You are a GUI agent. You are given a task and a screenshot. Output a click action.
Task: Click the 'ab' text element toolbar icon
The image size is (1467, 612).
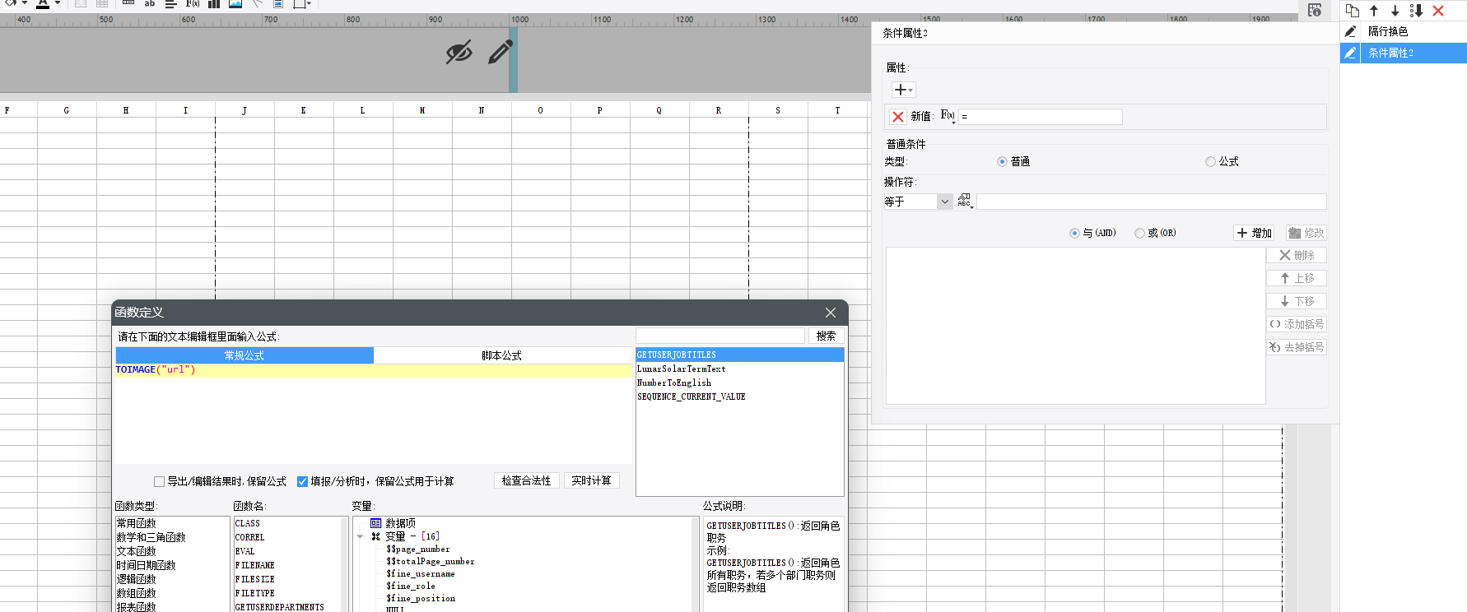150,4
